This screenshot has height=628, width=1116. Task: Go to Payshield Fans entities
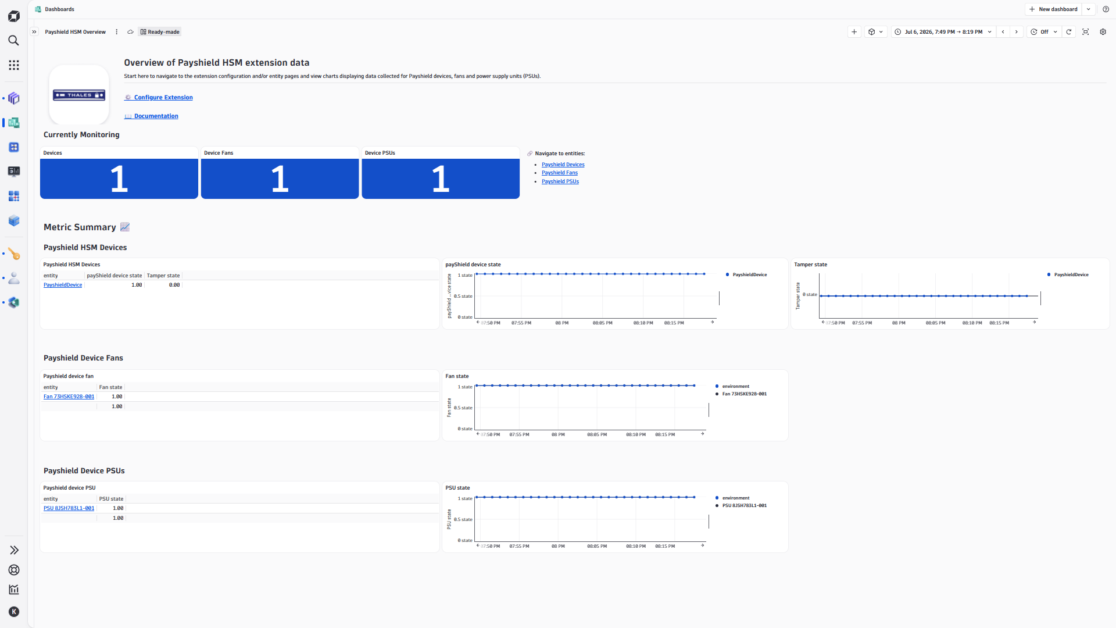pos(559,173)
